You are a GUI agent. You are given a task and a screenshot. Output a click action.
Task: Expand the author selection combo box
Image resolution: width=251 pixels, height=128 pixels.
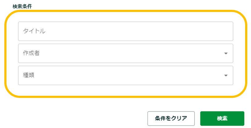(x=125, y=53)
